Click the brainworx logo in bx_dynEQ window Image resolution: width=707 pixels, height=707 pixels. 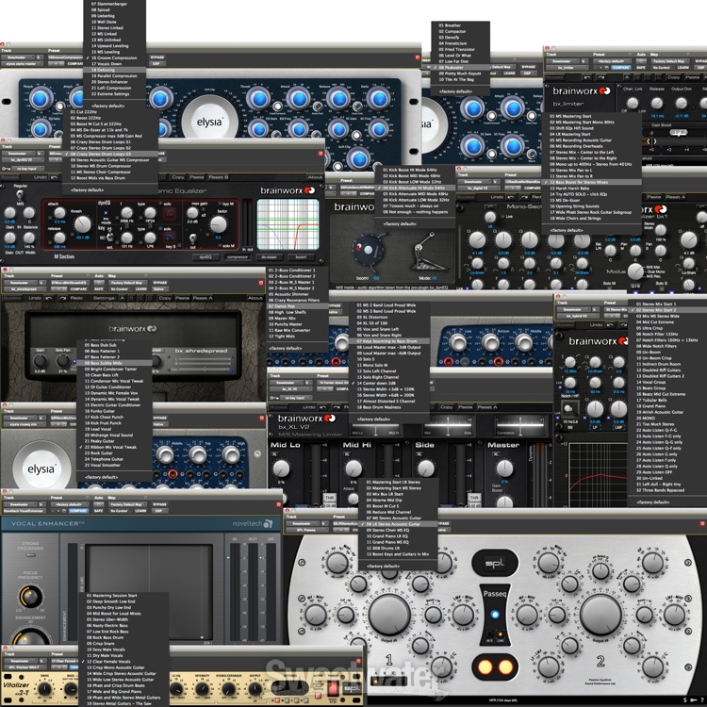click(x=288, y=190)
